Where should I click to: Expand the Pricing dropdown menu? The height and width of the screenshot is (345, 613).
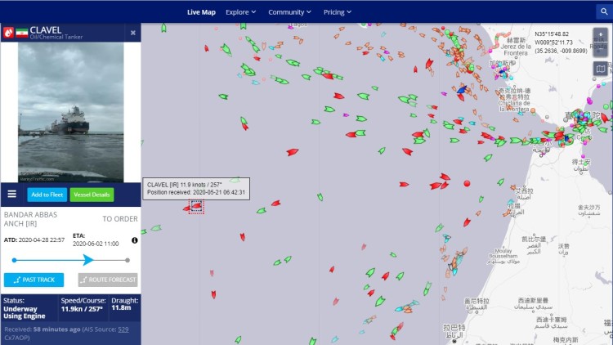pos(337,12)
